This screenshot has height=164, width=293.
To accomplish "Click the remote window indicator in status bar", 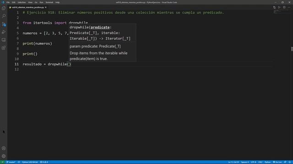I will tap(2, 162).
